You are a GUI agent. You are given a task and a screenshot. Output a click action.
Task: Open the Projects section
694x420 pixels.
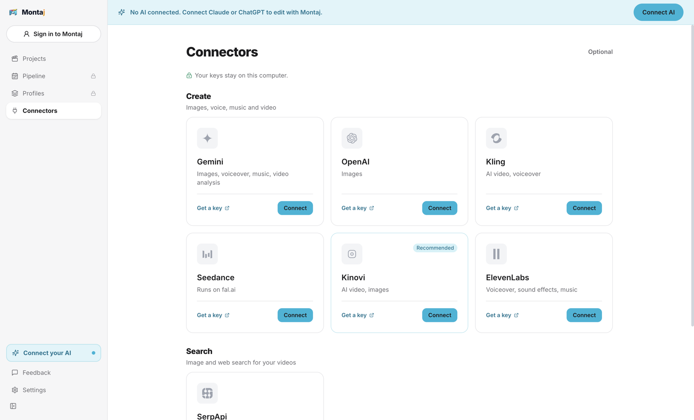pos(54,59)
